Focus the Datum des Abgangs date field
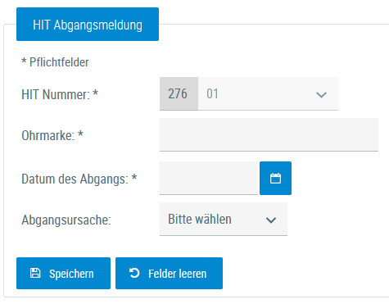This screenshot has height=304, width=389. [x=209, y=178]
